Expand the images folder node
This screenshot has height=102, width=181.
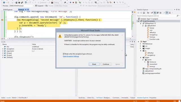point(141,48)
